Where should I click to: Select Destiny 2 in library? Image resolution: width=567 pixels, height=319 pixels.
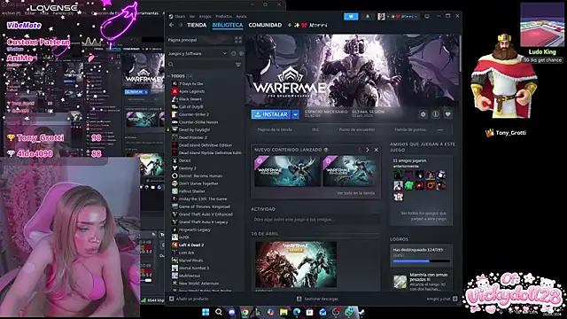tap(187, 168)
